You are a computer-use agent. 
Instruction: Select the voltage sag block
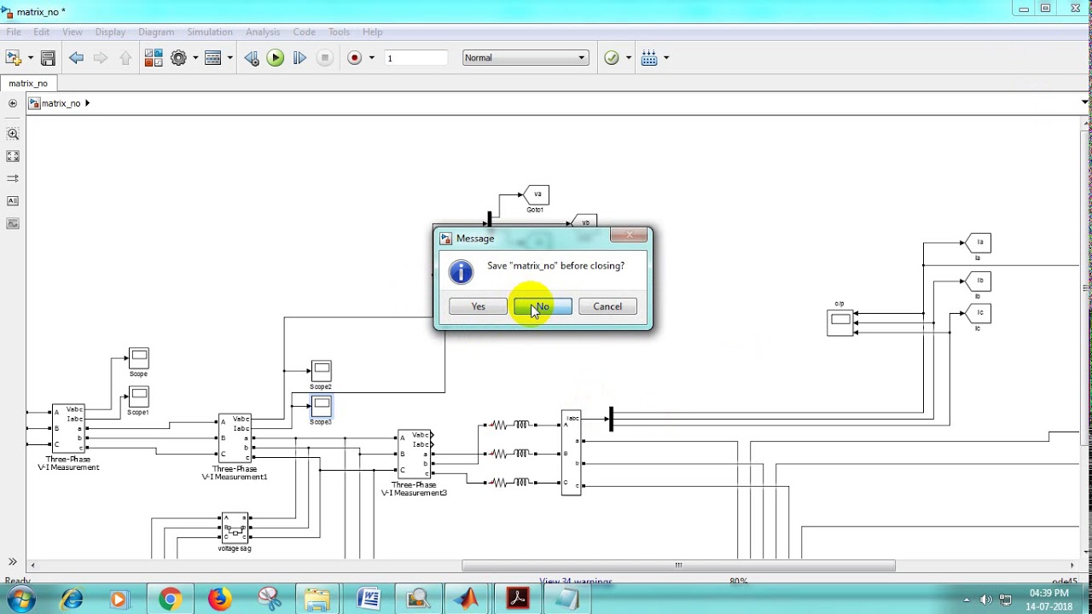coord(235,528)
